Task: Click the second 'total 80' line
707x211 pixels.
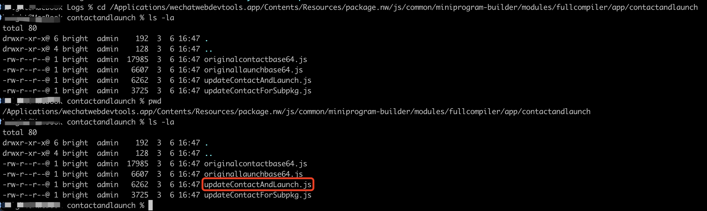Action: [20, 132]
